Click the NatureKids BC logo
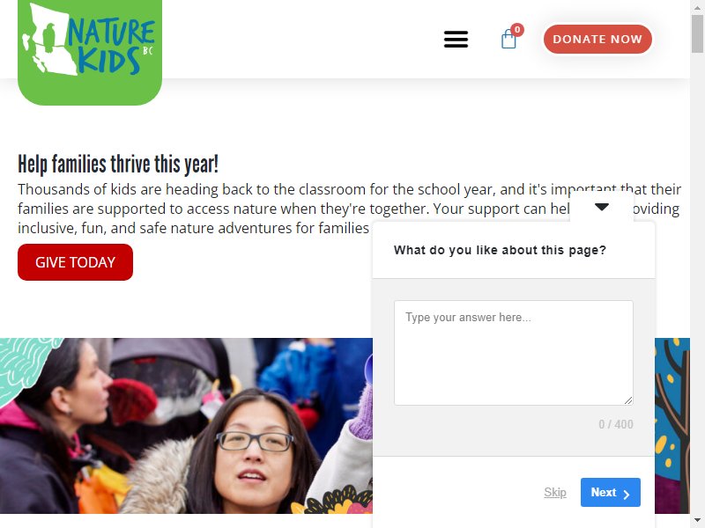The width and height of the screenshot is (705, 528). pos(90,52)
